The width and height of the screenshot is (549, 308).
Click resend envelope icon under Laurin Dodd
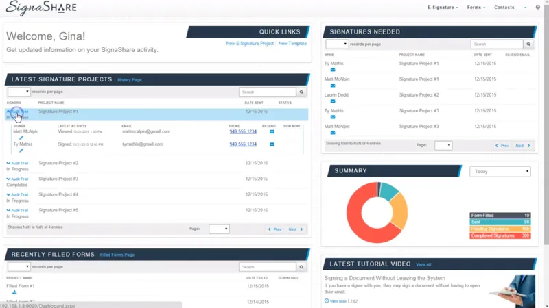(333, 101)
